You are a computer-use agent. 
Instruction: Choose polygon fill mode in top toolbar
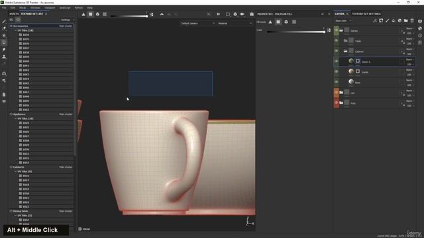tap(91, 14)
